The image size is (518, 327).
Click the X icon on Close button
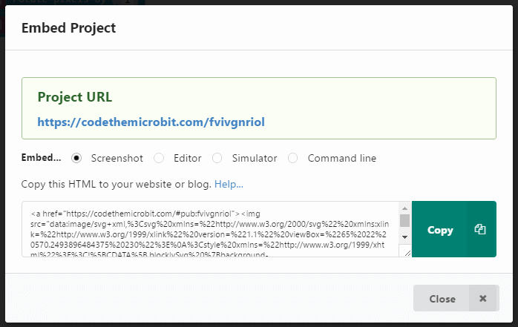pos(482,299)
